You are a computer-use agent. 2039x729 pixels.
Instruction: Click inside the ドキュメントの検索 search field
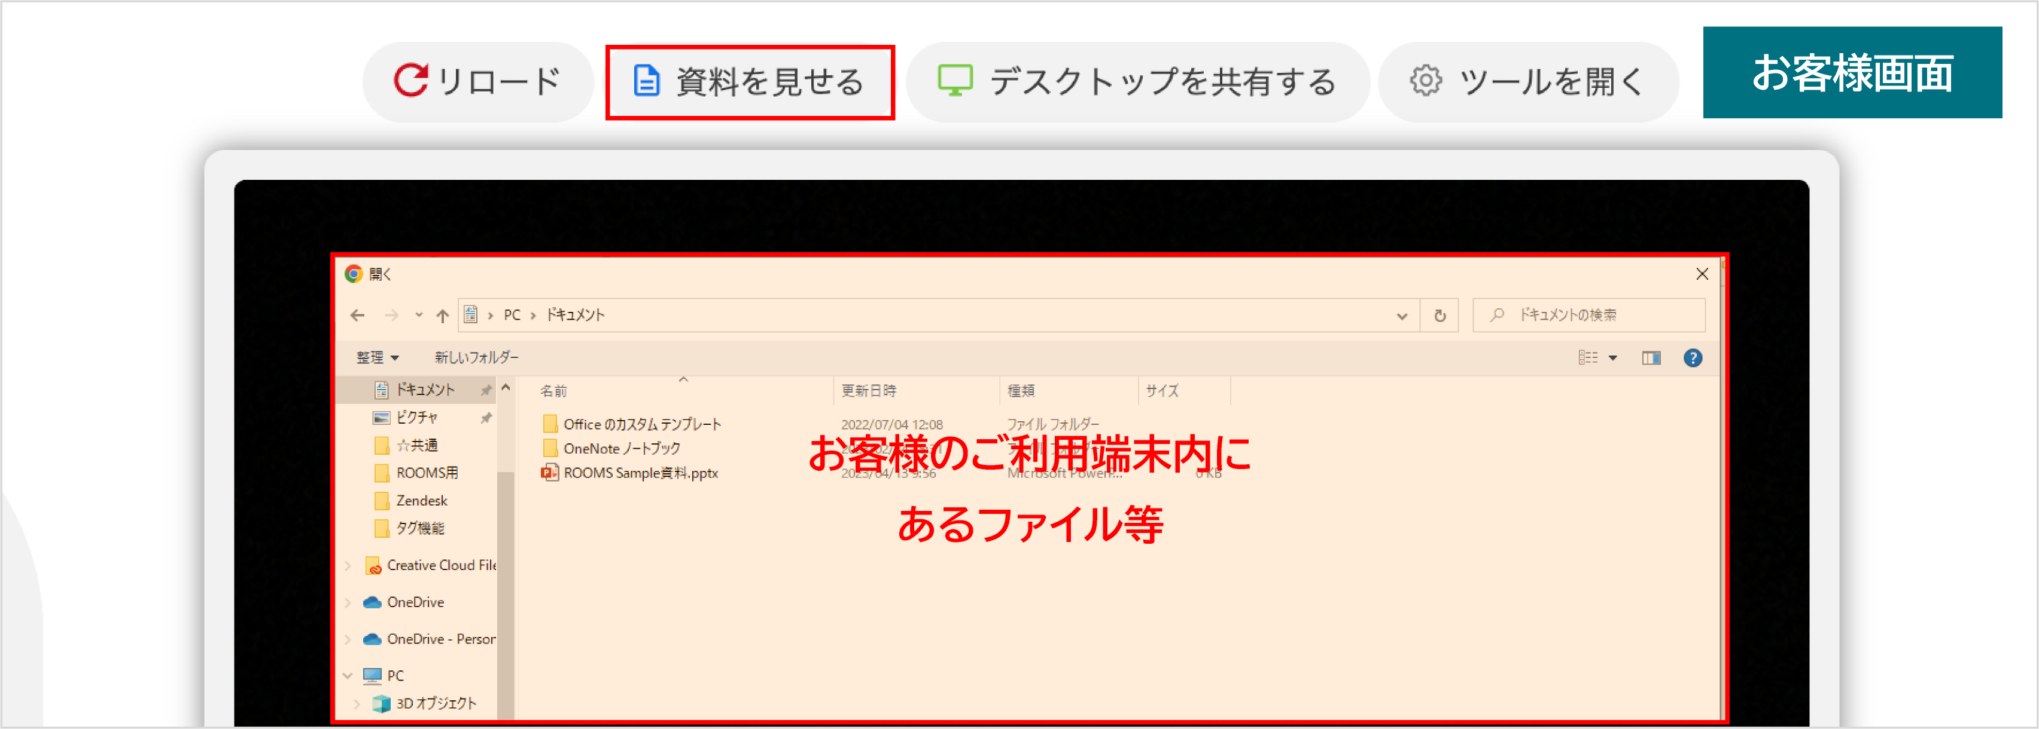(x=1591, y=315)
